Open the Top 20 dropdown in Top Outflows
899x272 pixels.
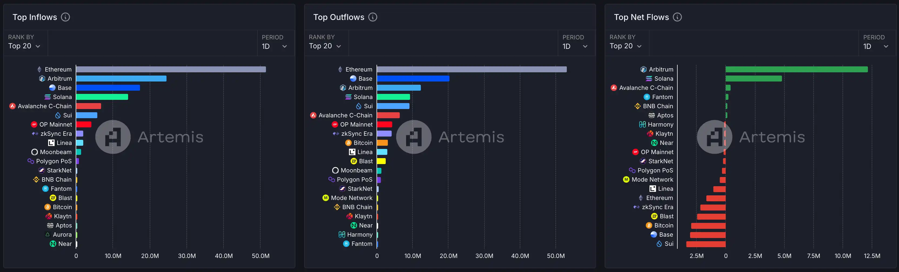pos(325,46)
